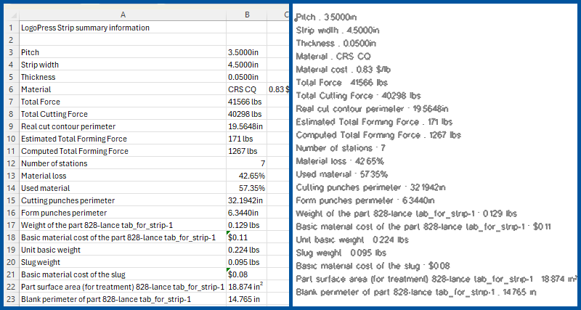Click 'Slug weight 0.095 lbs' in right panel

click(x=341, y=253)
